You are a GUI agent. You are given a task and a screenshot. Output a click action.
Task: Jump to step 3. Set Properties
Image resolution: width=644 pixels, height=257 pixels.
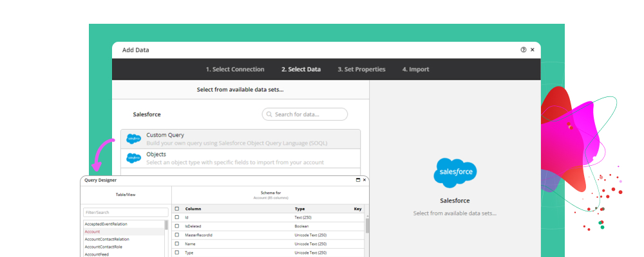click(361, 69)
